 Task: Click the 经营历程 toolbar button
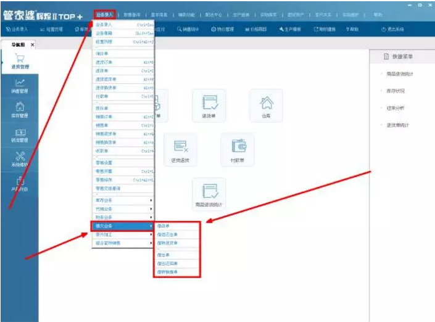point(52,29)
